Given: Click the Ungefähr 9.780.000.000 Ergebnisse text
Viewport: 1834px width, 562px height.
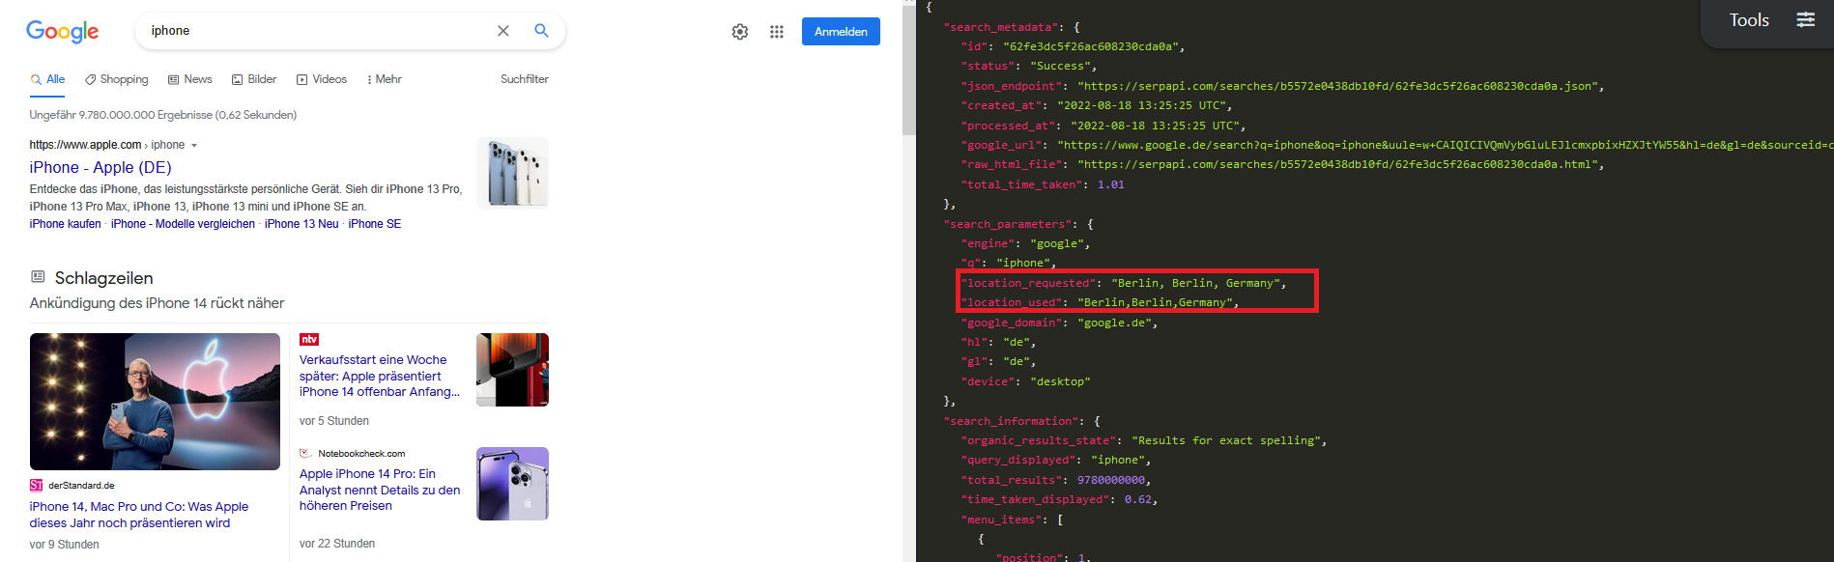Looking at the screenshot, I should point(162,115).
